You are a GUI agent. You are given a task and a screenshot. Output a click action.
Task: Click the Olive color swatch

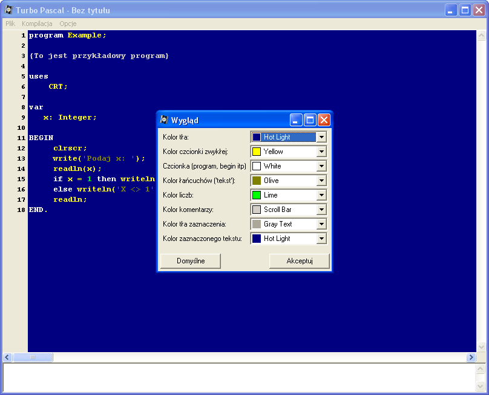257,181
